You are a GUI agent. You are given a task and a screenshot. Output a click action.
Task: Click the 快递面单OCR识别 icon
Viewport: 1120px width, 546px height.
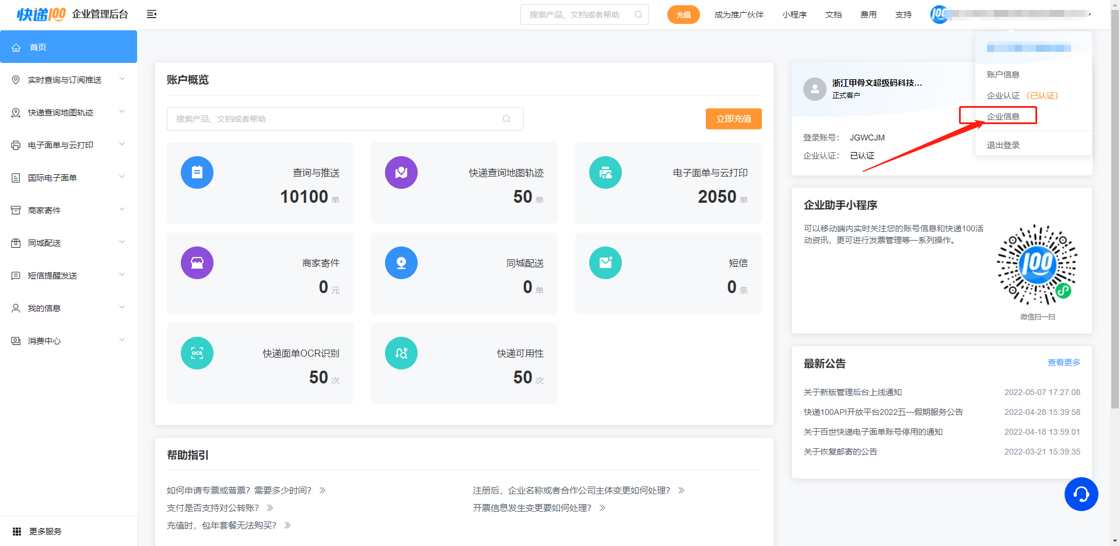[197, 353]
